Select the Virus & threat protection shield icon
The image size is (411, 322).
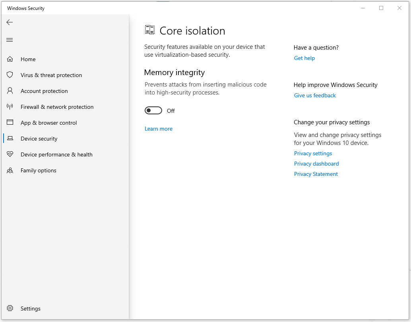[10, 75]
